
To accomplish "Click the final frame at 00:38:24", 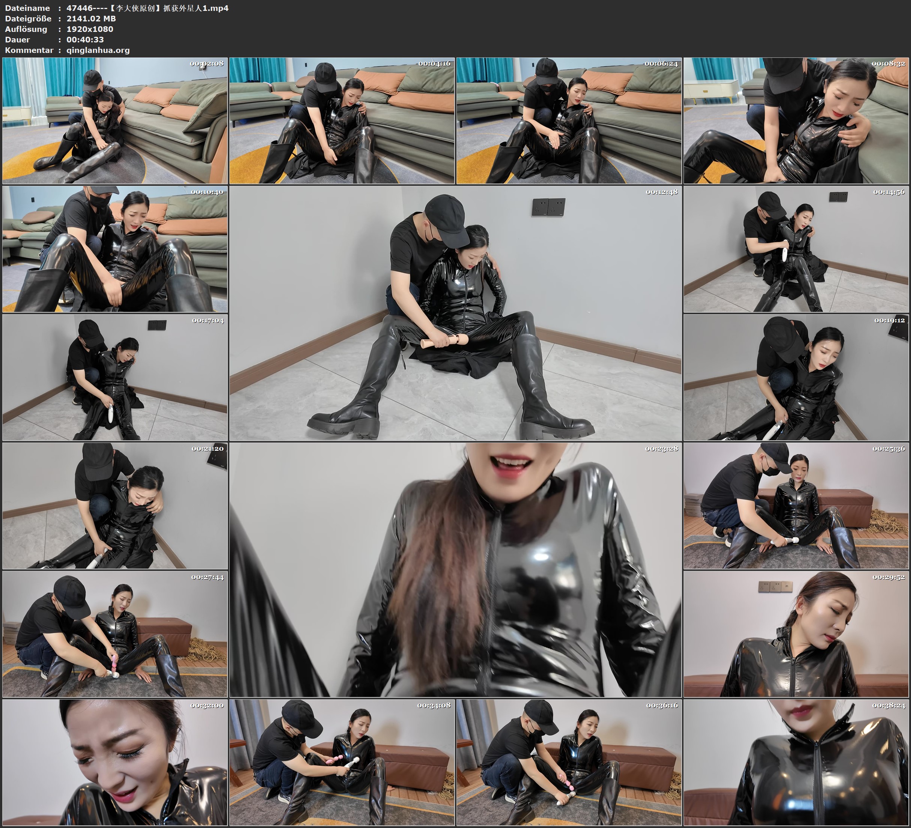I will coord(796,762).
